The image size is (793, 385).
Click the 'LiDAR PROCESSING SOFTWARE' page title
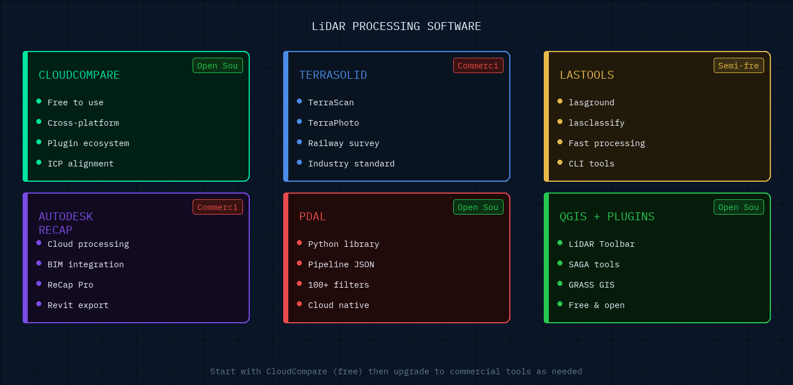[x=396, y=27]
